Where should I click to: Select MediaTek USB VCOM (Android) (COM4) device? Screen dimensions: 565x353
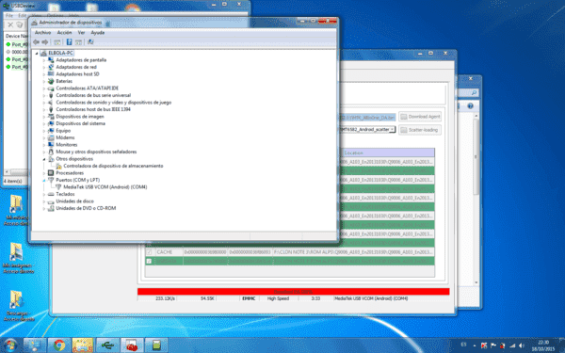(x=105, y=187)
